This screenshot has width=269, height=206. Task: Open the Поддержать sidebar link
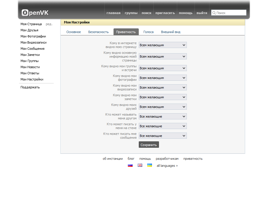pos(30,87)
